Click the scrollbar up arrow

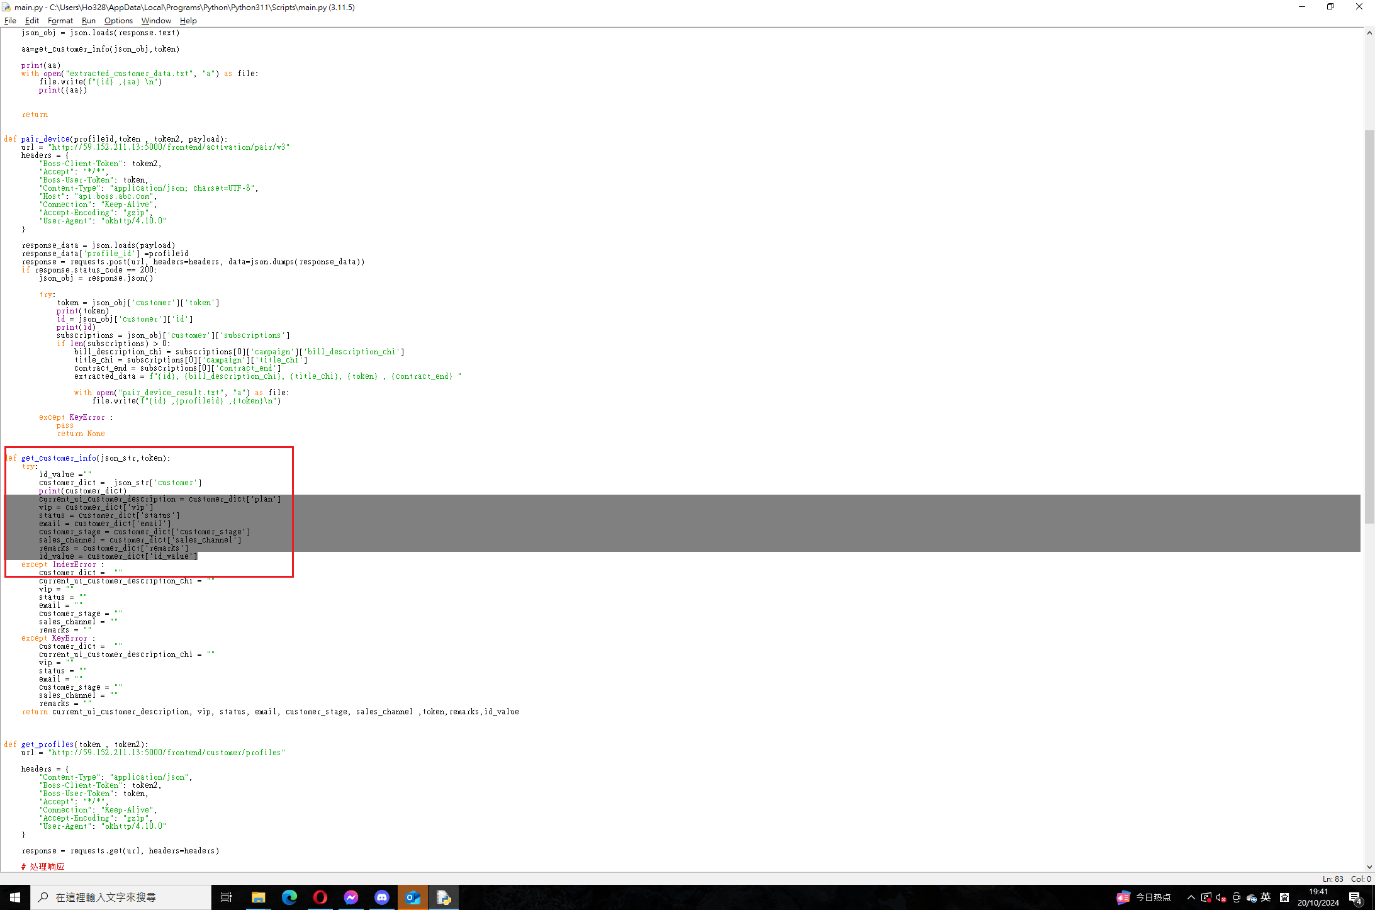click(1369, 33)
